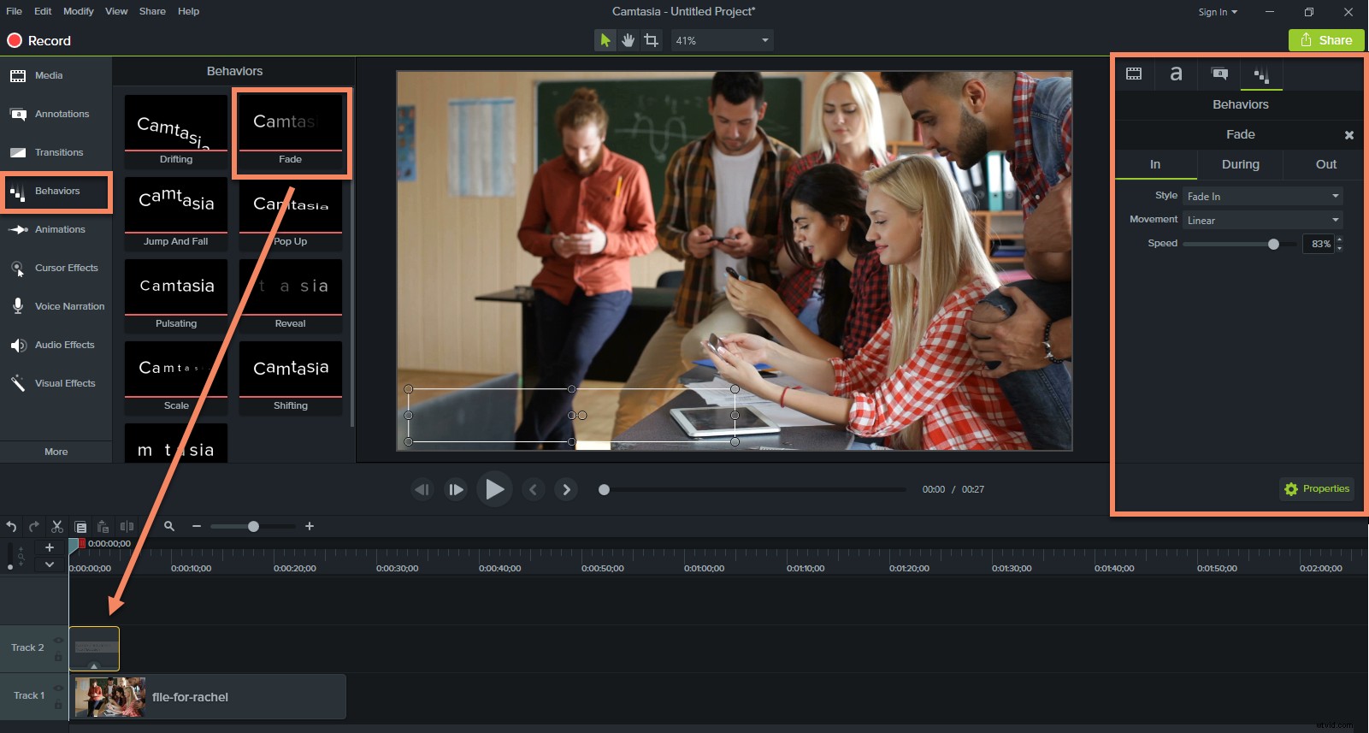This screenshot has width=1369, height=733.
Task: Expand Sign In account menu
Action: pyautogui.click(x=1218, y=12)
